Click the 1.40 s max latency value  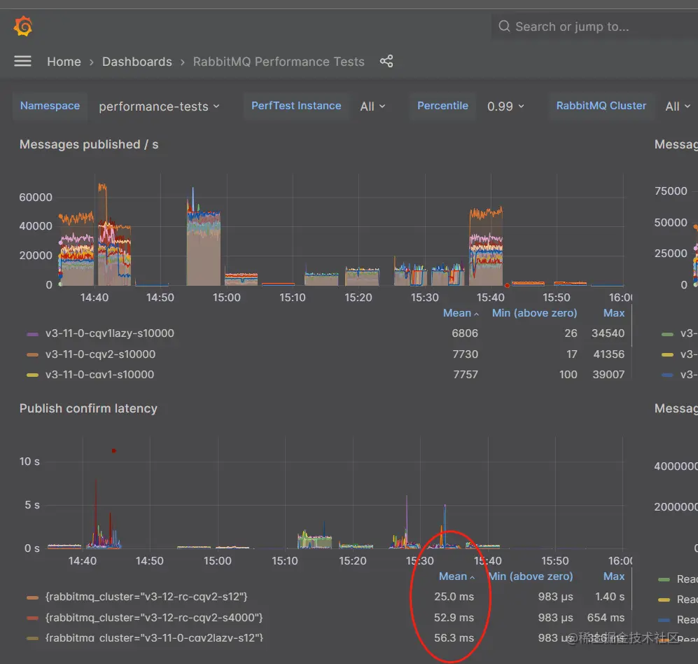click(x=610, y=597)
